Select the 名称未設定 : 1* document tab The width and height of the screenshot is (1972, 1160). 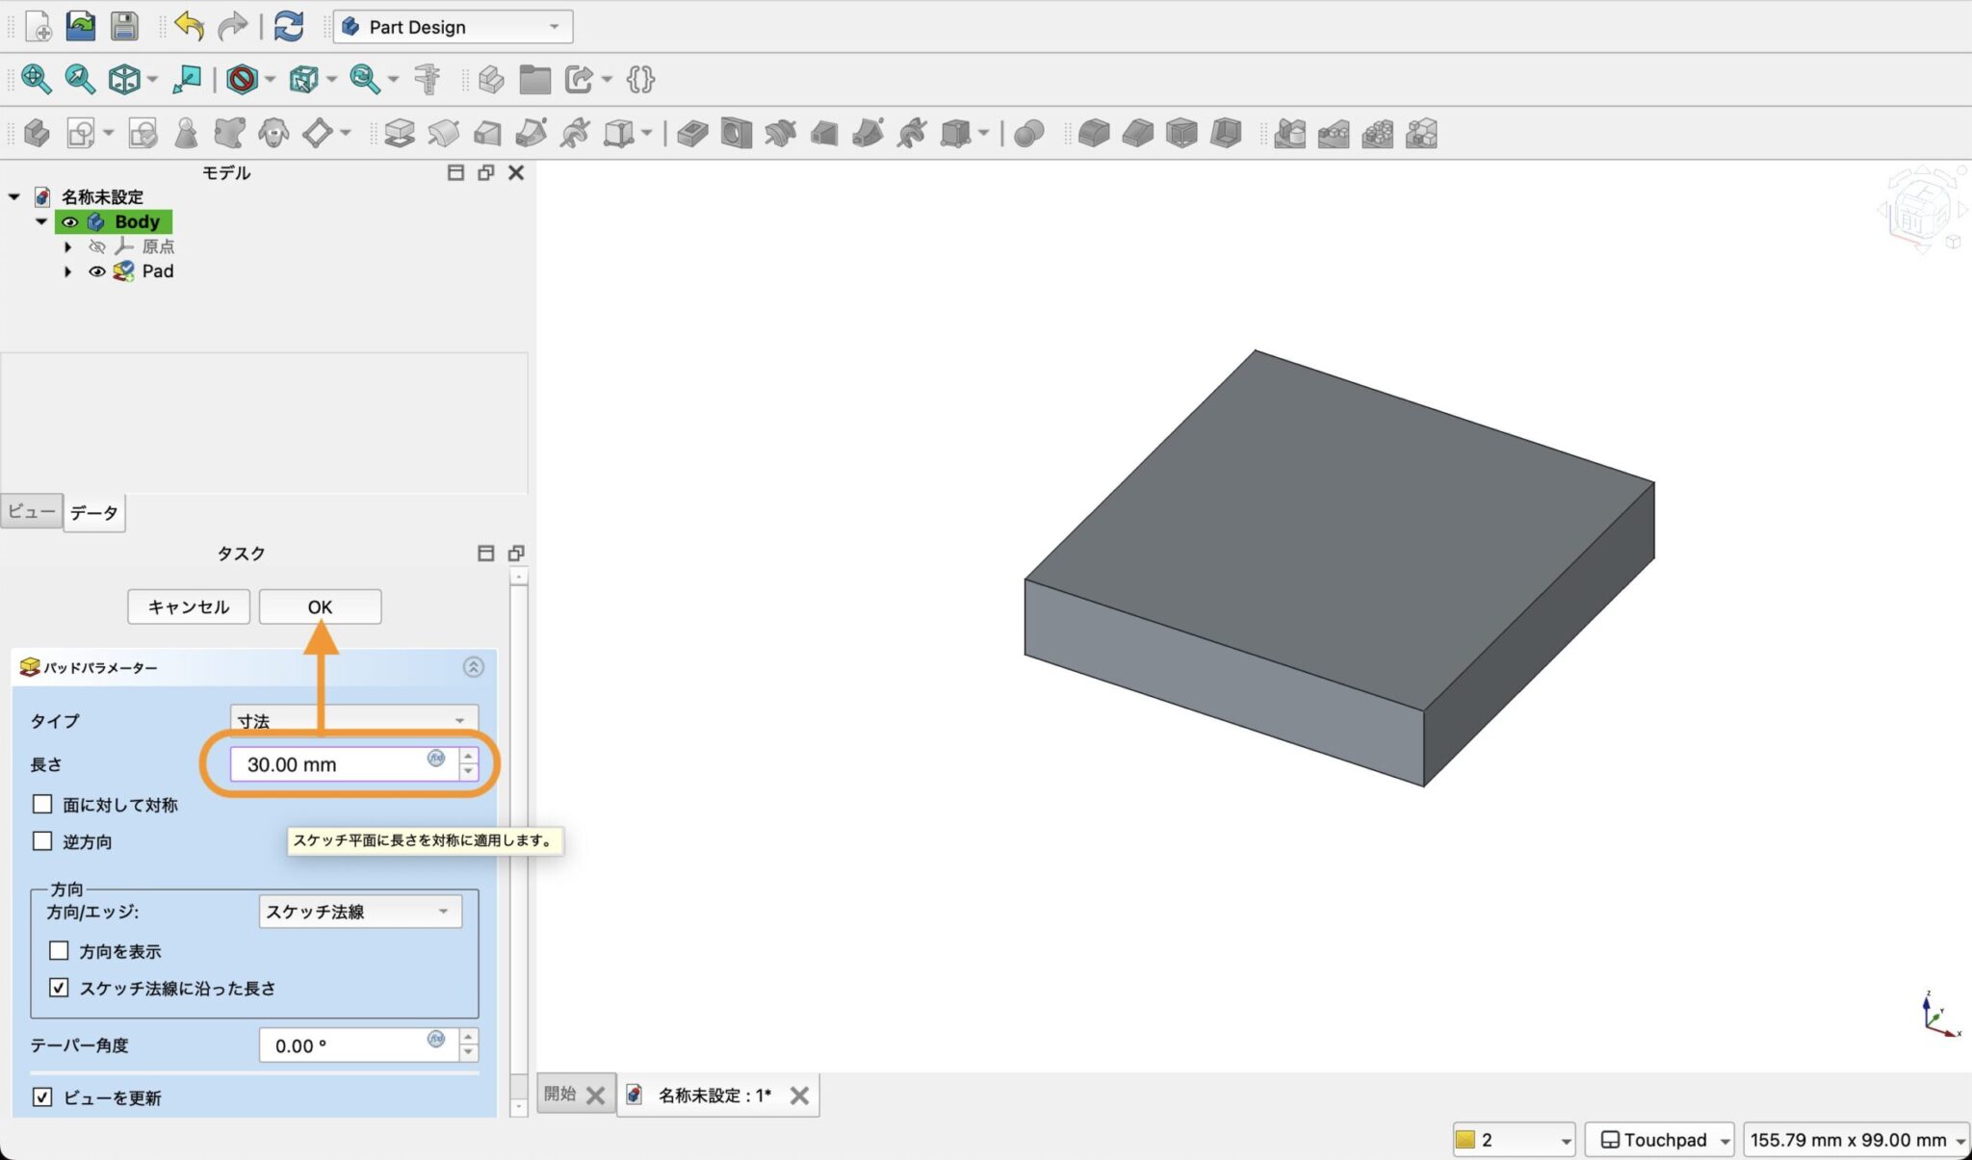(714, 1095)
